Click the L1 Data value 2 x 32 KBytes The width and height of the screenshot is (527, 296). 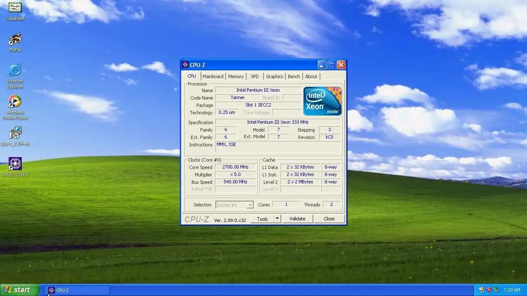pyautogui.click(x=300, y=167)
